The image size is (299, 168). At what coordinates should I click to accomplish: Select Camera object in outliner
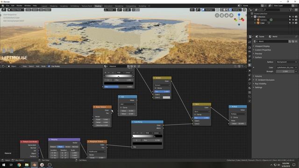(263, 20)
